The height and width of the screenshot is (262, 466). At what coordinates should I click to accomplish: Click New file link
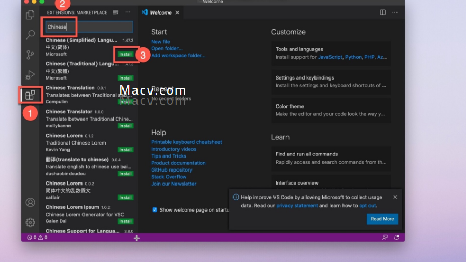[x=160, y=42]
